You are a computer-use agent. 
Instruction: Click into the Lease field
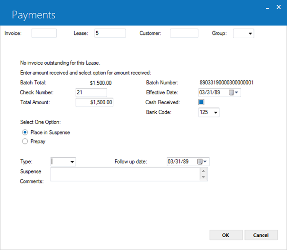(x=110, y=33)
